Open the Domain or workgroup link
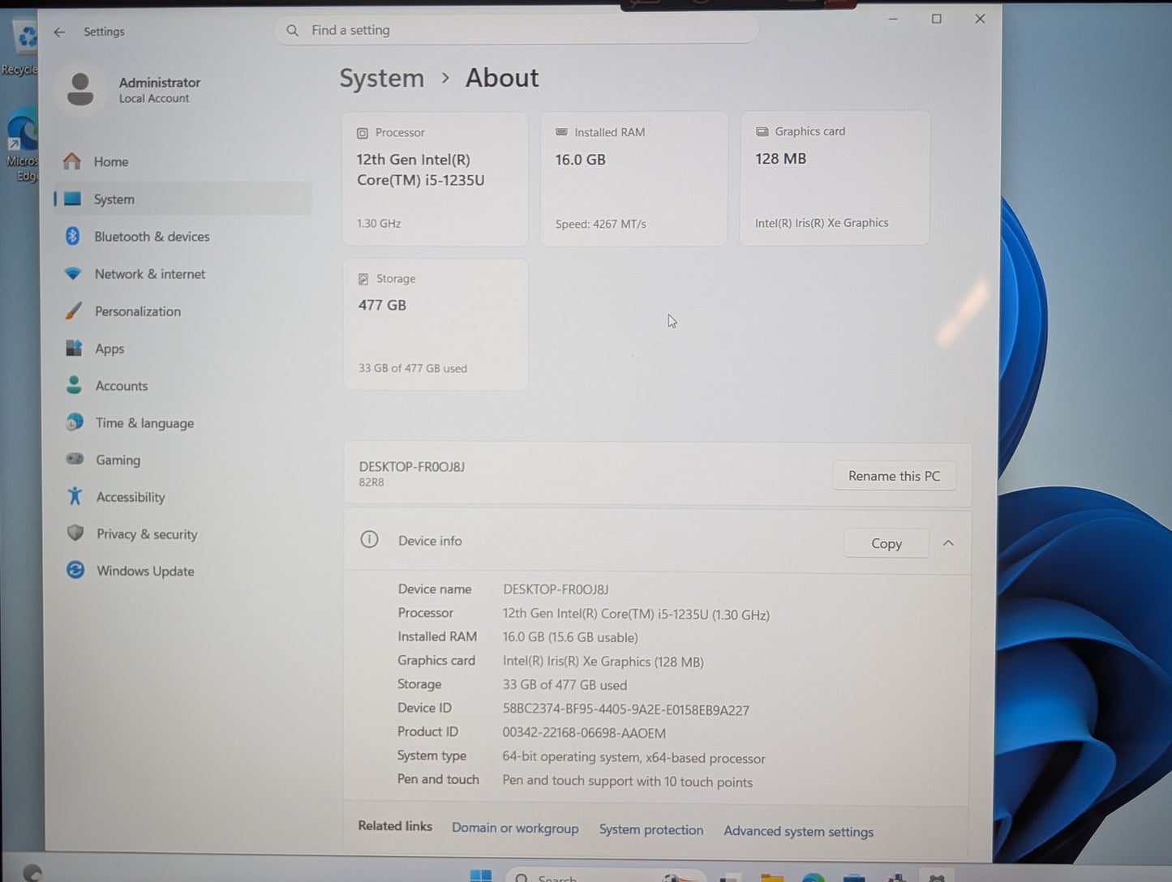This screenshot has width=1172, height=882. pos(515,828)
